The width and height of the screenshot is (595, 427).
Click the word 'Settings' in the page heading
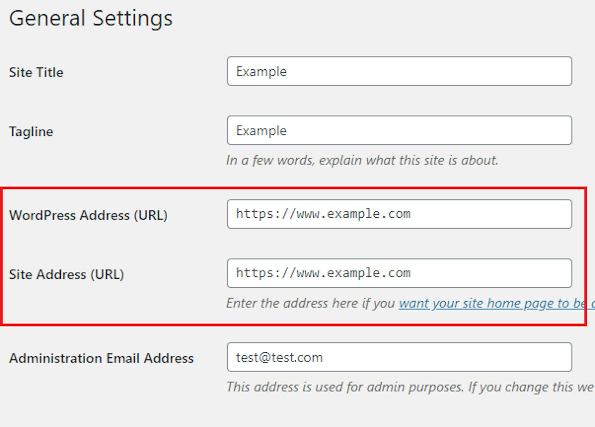coord(132,18)
